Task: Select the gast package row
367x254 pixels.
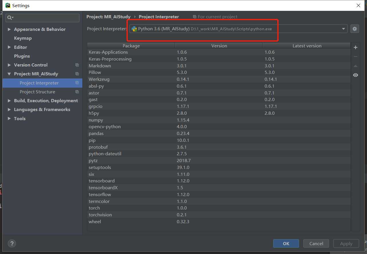Action: pos(219,100)
